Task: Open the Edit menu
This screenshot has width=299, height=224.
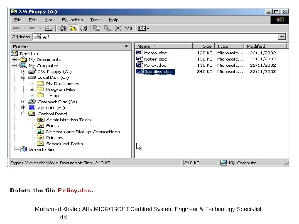Action: (33, 20)
